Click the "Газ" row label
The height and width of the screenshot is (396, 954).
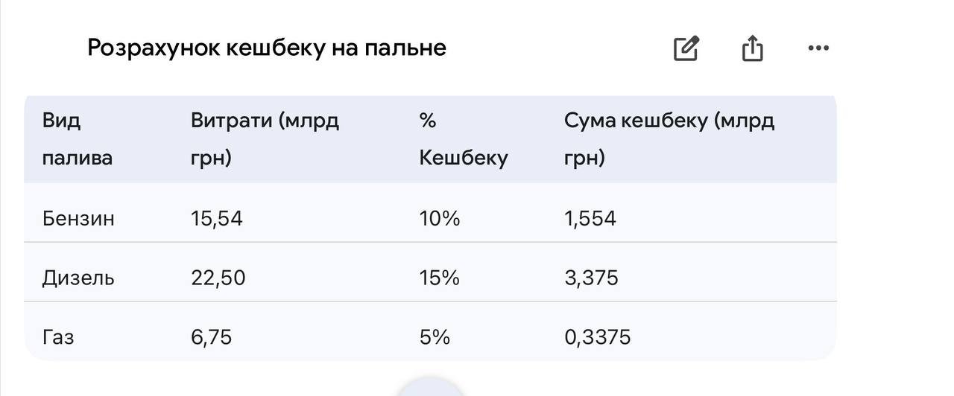(x=58, y=337)
